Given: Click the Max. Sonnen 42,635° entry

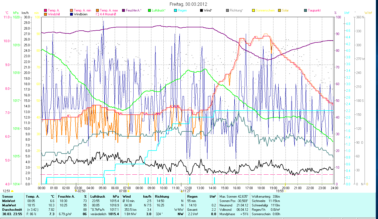Looking at the screenshot, I should tap(234, 197).
